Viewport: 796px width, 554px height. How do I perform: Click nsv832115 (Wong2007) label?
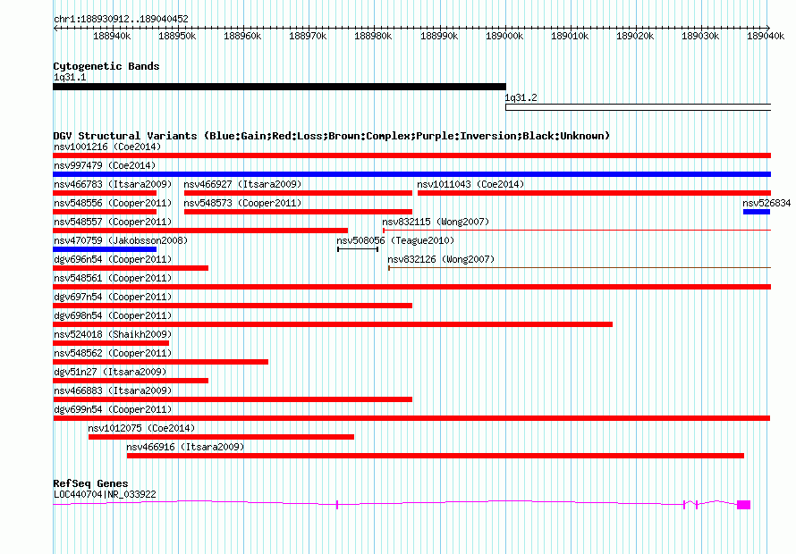point(436,222)
